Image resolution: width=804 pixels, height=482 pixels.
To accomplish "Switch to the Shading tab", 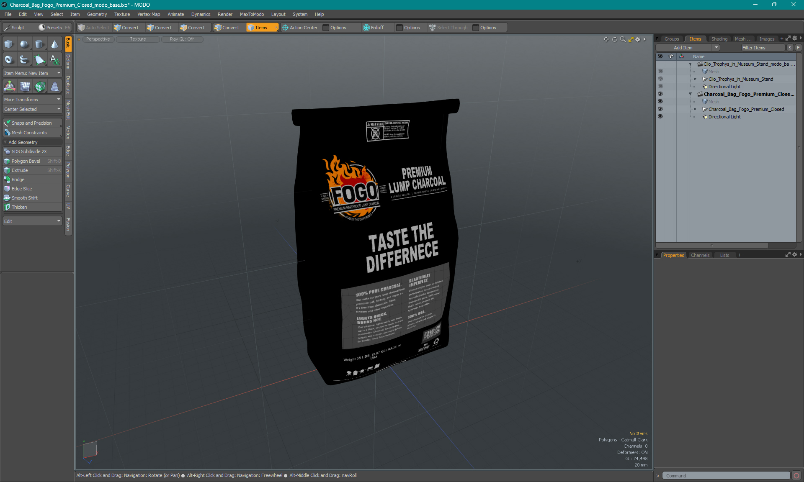I will (x=719, y=39).
